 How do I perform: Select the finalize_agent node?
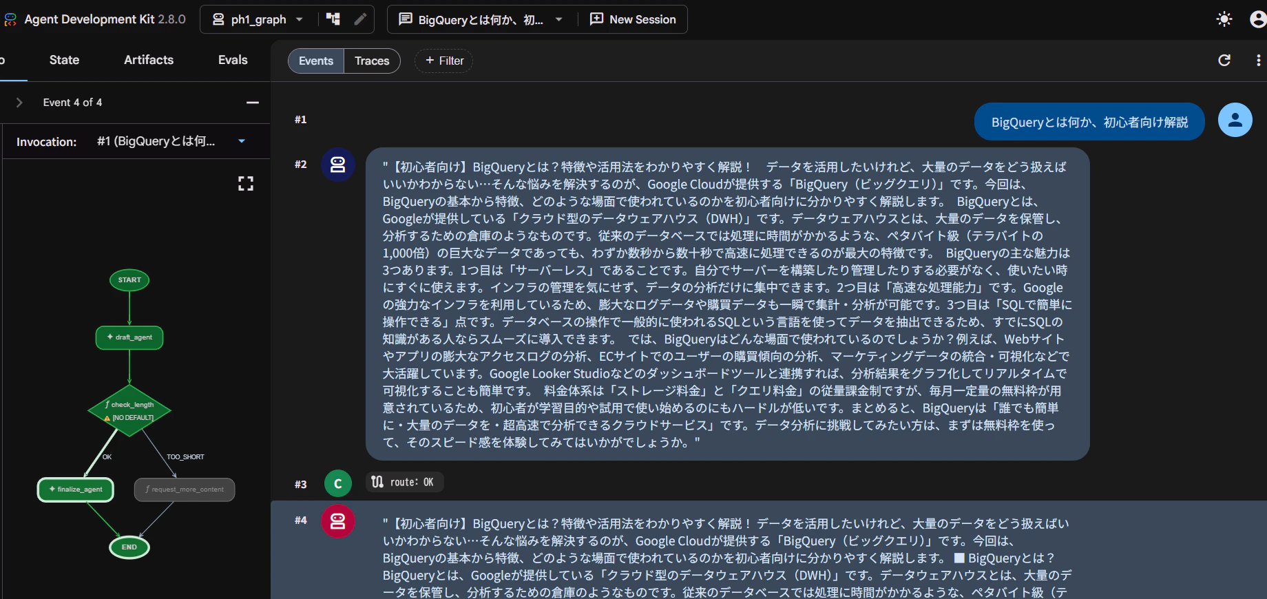tap(76, 490)
